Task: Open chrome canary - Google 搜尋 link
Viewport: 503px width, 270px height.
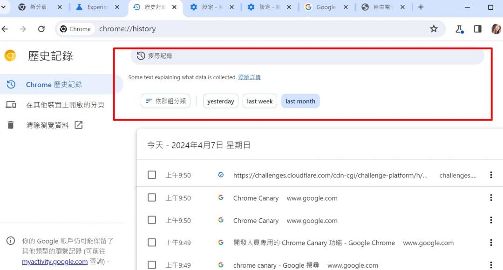Action: pyautogui.click(x=276, y=265)
